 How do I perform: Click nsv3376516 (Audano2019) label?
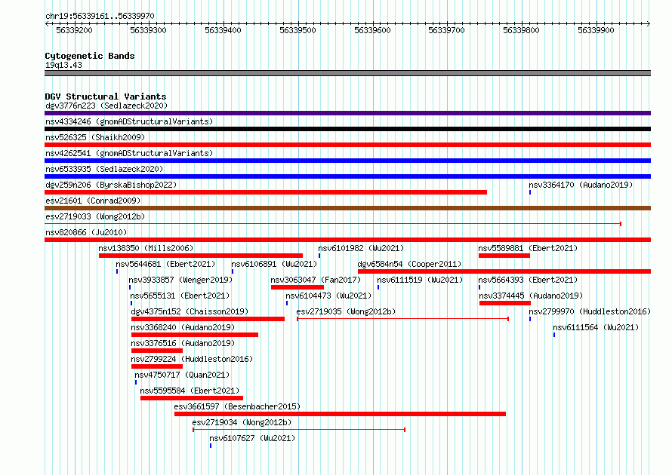(x=183, y=343)
